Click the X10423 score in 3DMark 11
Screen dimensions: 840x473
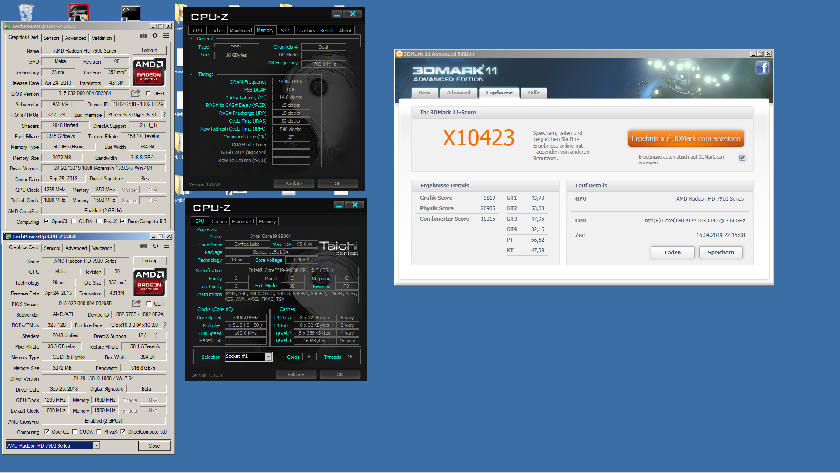479,138
